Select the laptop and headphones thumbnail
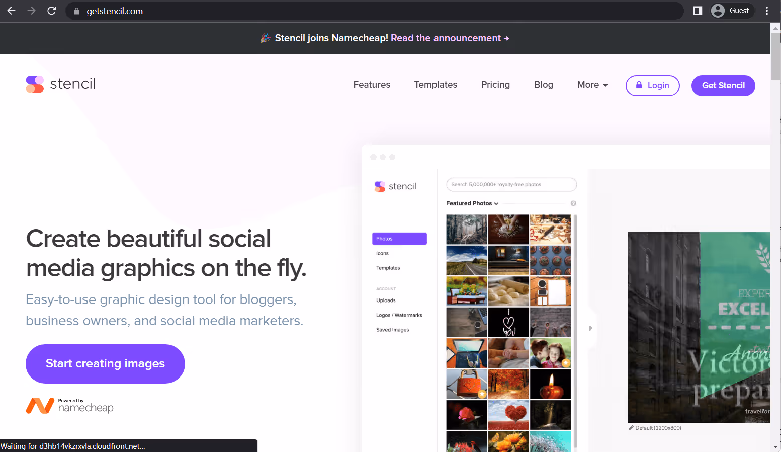781x452 pixels. (467, 353)
